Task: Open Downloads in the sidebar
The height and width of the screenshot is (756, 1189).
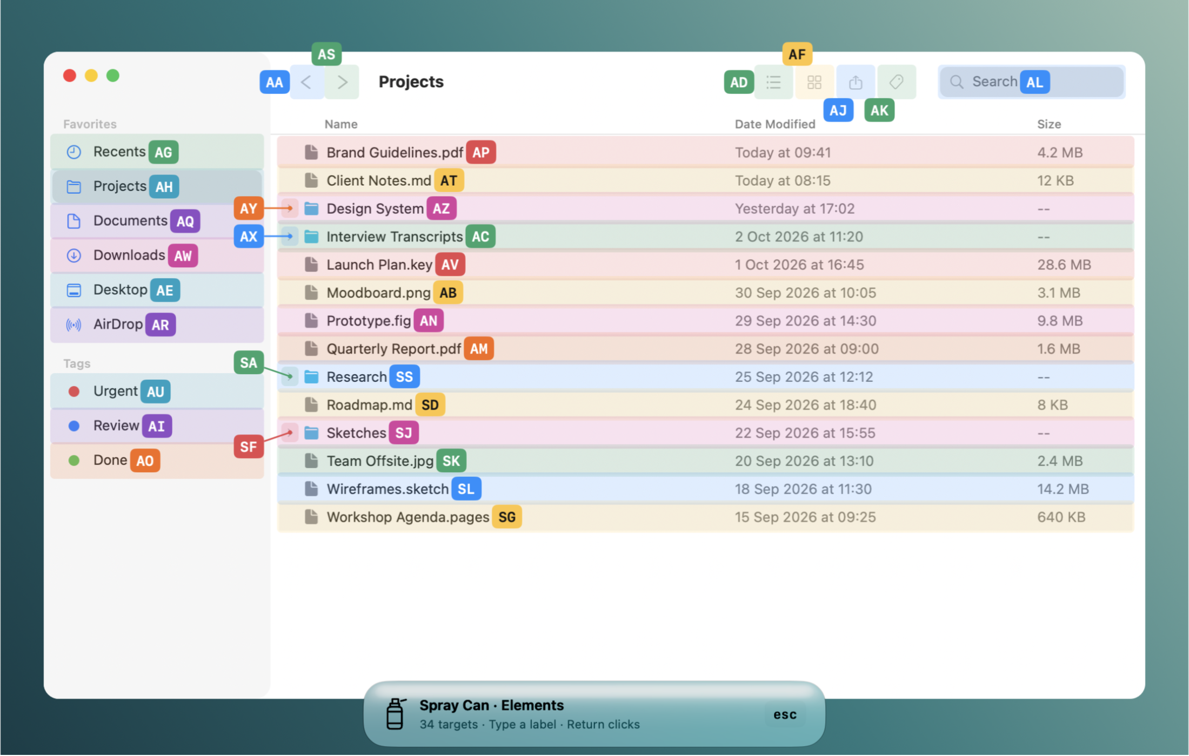Action: [x=157, y=255]
